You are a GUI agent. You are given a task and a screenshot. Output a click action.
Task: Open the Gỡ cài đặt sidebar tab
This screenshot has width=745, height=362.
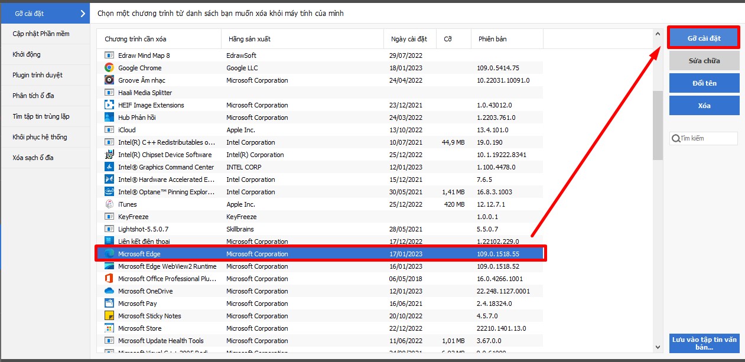click(x=45, y=13)
